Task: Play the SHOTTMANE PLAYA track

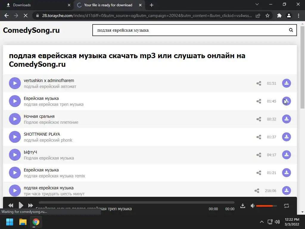Action: [x=15, y=137]
